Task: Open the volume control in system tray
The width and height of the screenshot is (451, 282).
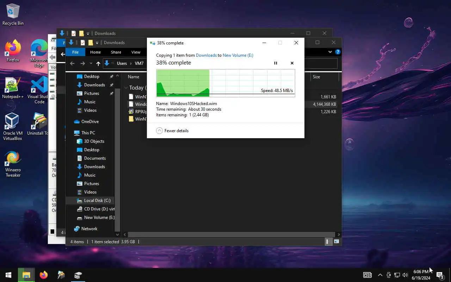Action: click(405, 275)
